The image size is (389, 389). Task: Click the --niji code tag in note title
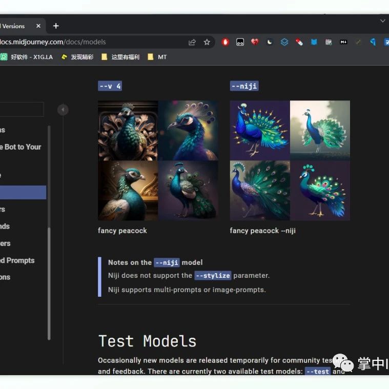167,262
